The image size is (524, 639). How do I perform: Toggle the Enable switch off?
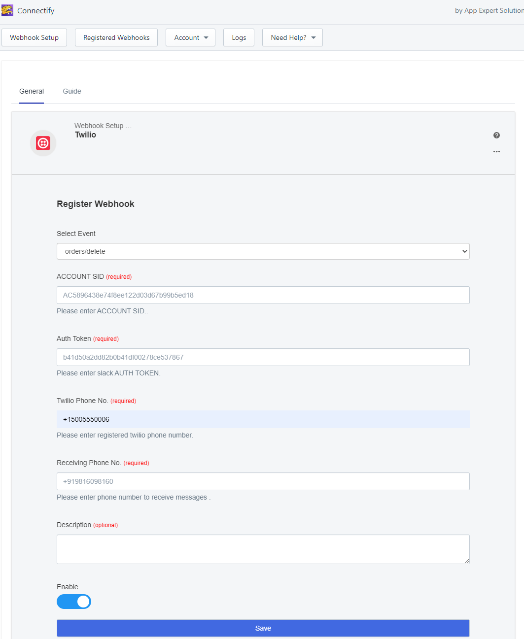(x=74, y=602)
